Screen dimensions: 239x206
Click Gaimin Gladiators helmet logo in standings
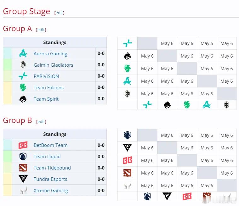point(23,65)
